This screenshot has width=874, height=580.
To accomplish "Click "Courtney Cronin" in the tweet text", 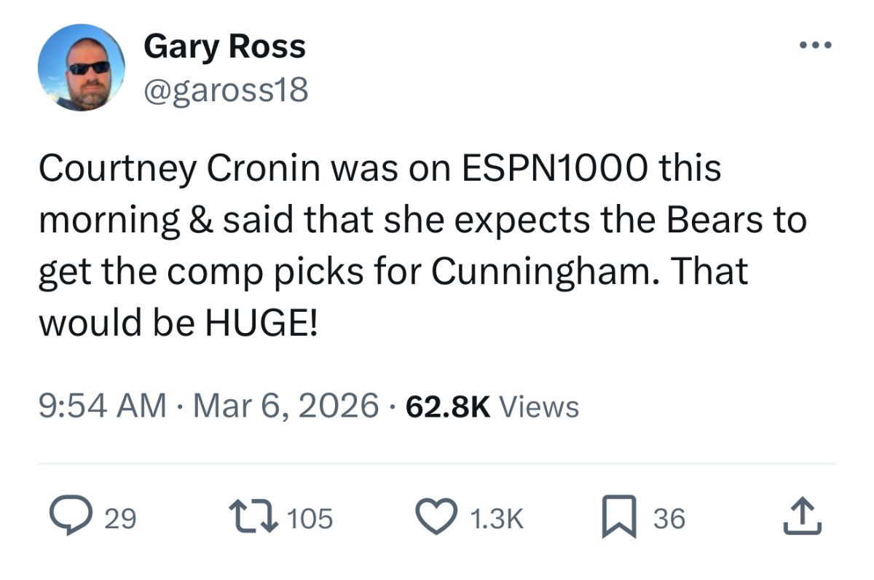I will [x=179, y=169].
